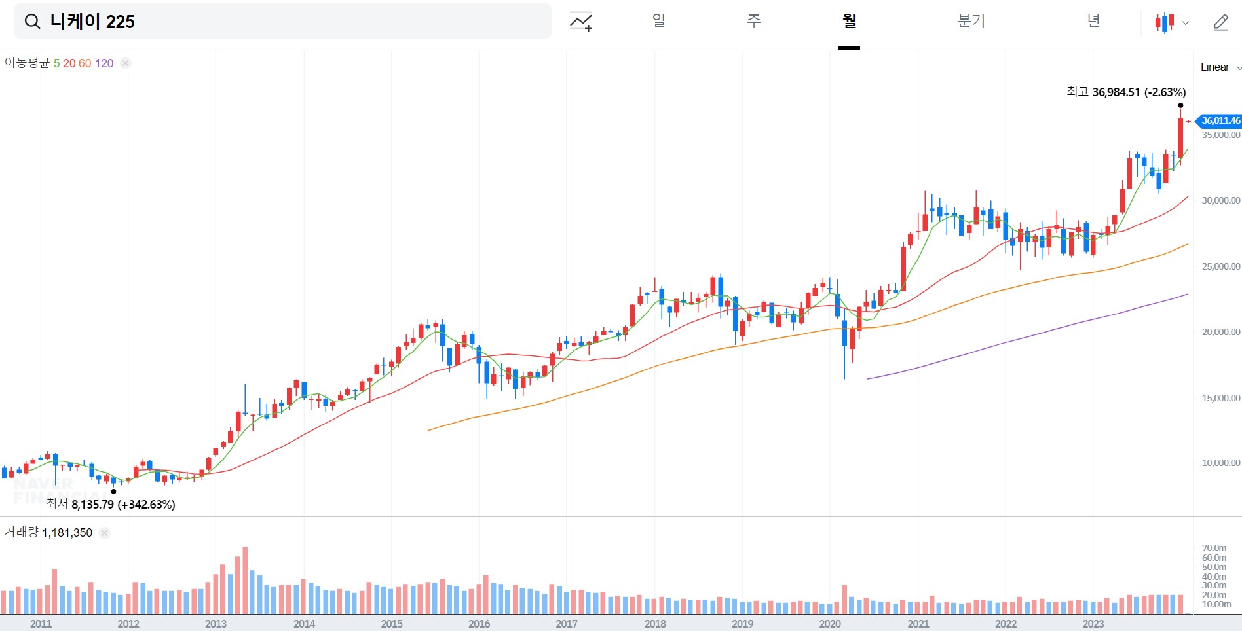Click the 2023 label on time axis
This screenshot has width=1242, height=631.
[x=1093, y=624]
